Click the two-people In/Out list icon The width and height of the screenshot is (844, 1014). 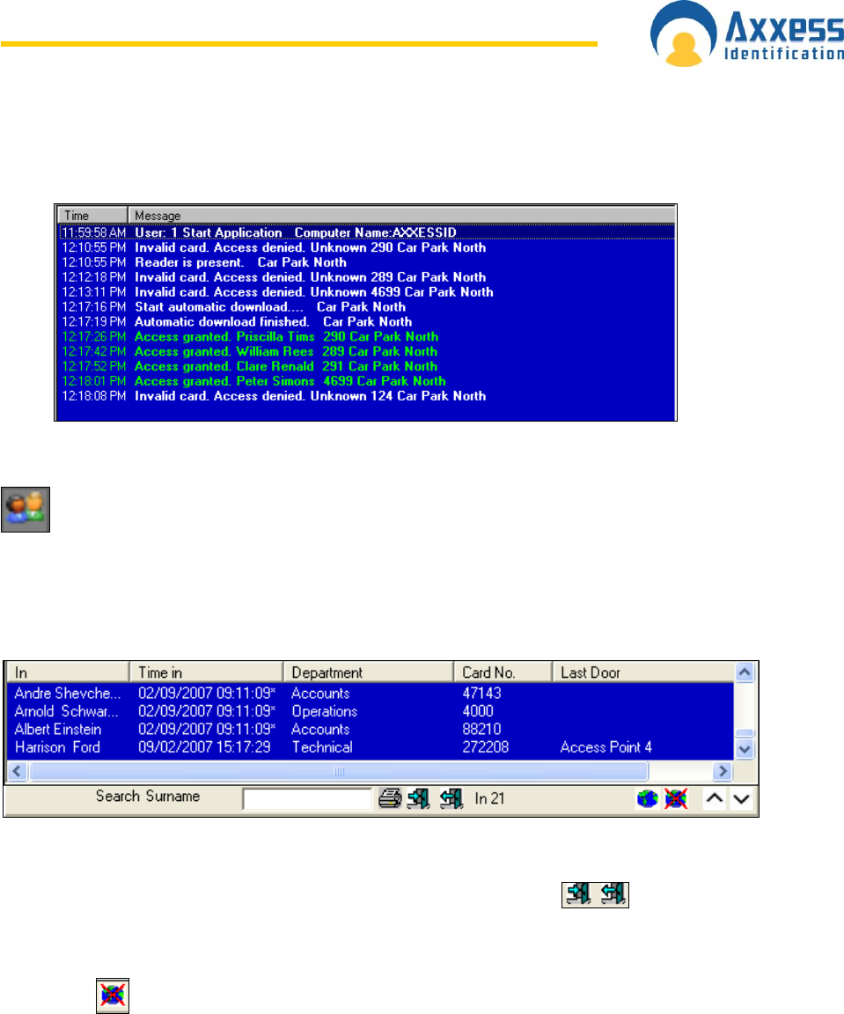pos(26,510)
